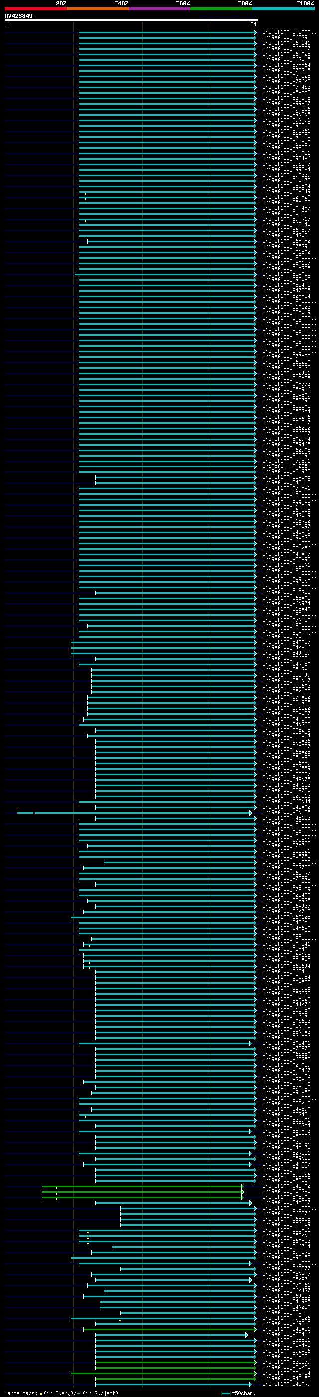Select hit UniRef100_P23396
This screenshot has height=1397, width=319.
tap(286, 455)
